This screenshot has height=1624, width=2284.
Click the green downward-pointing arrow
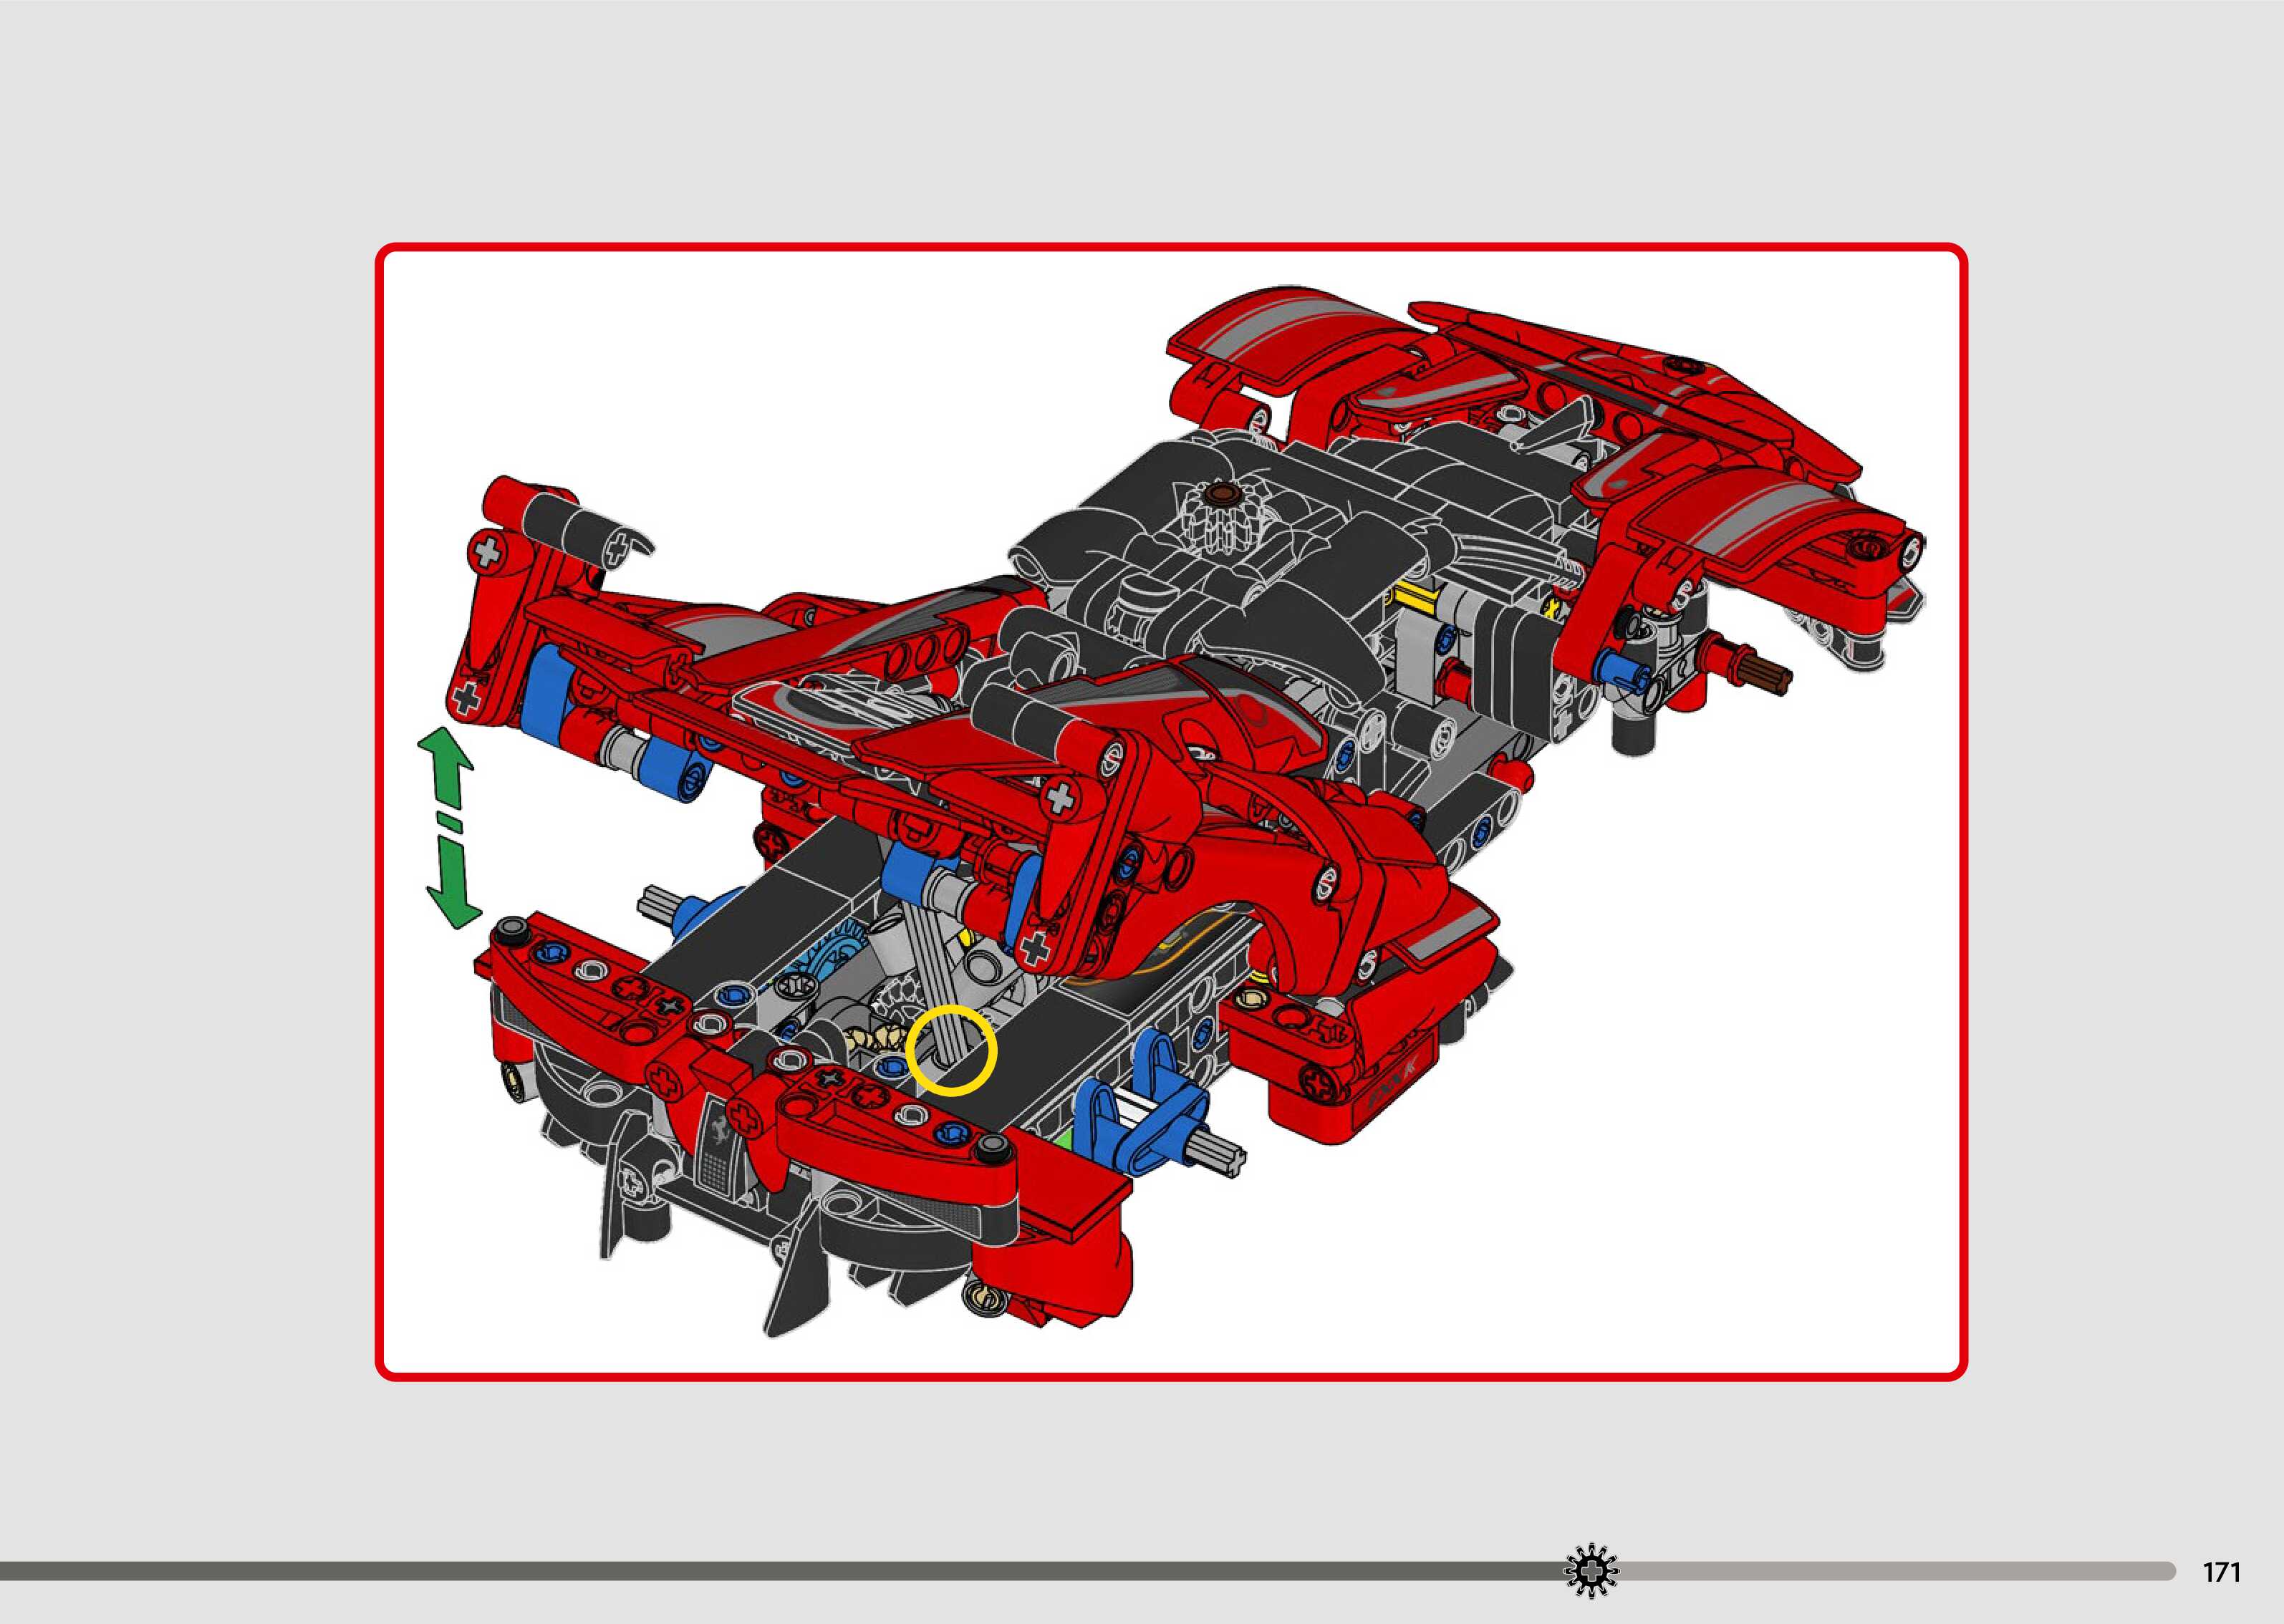(x=452, y=884)
